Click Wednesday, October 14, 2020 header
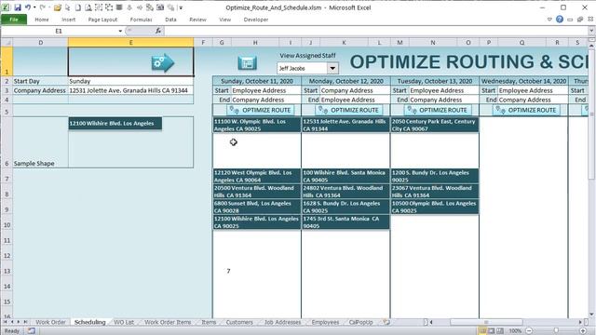The height and width of the screenshot is (335, 596). point(523,81)
